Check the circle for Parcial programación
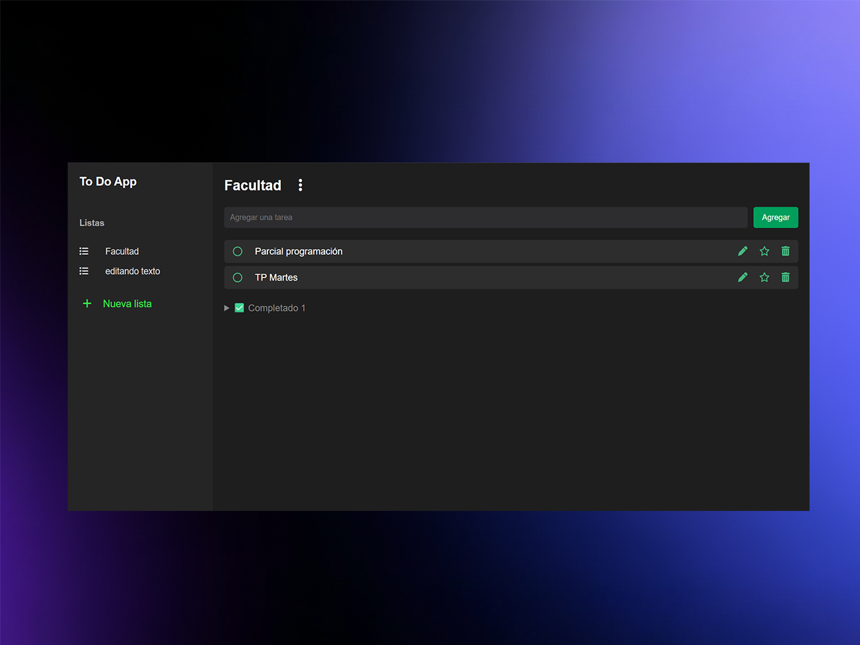Viewport: 860px width, 645px height. tap(238, 251)
